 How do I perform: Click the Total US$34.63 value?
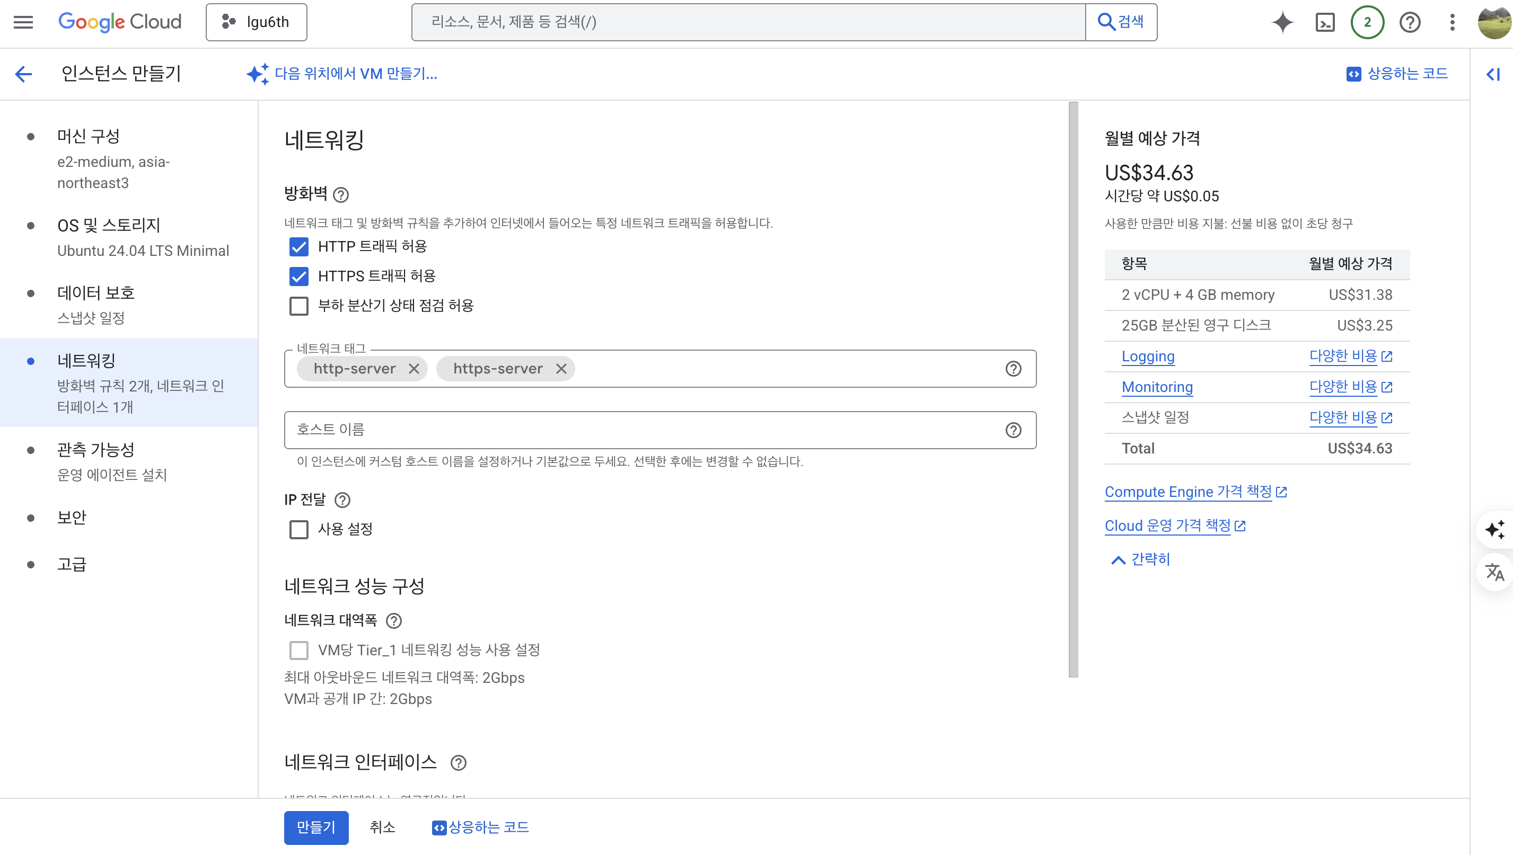[1360, 449]
